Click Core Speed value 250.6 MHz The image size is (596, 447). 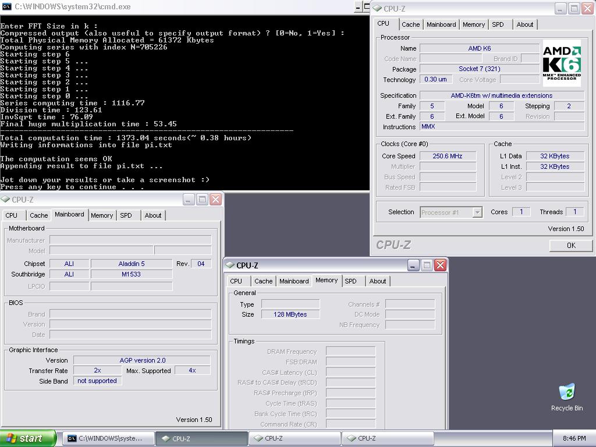tap(448, 156)
